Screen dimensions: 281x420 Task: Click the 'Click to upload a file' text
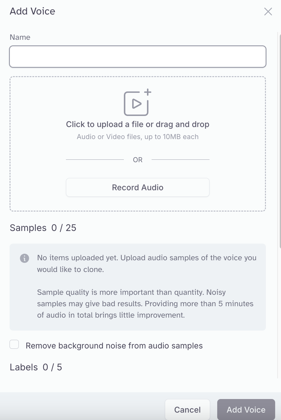(138, 124)
